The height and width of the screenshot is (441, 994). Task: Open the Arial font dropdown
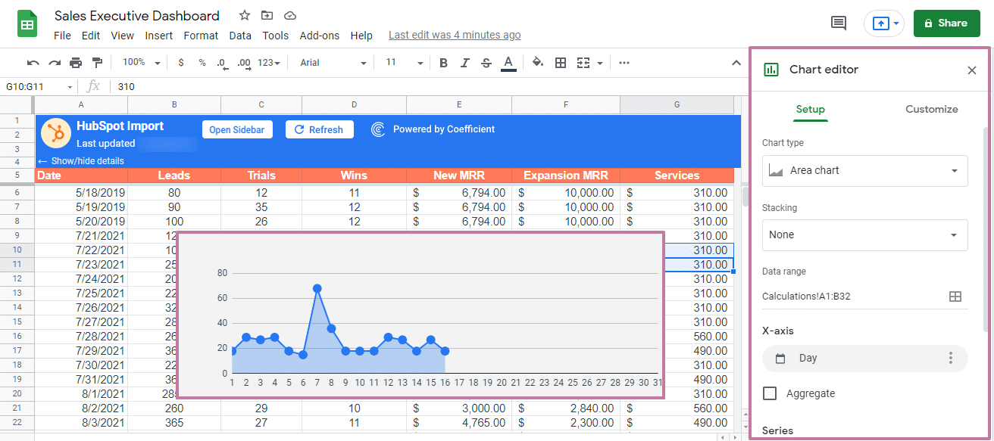click(333, 63)
